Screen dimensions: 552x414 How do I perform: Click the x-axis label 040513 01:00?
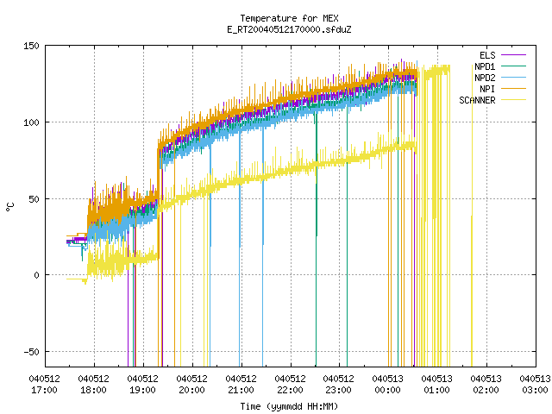(x=437, y=384)
